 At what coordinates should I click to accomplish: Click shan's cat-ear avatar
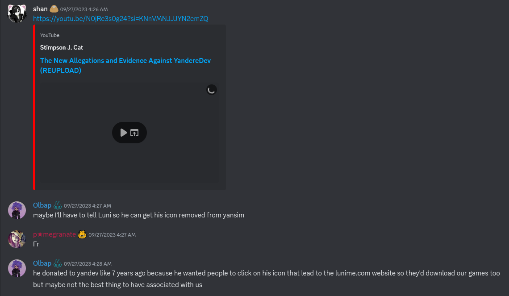17,14
